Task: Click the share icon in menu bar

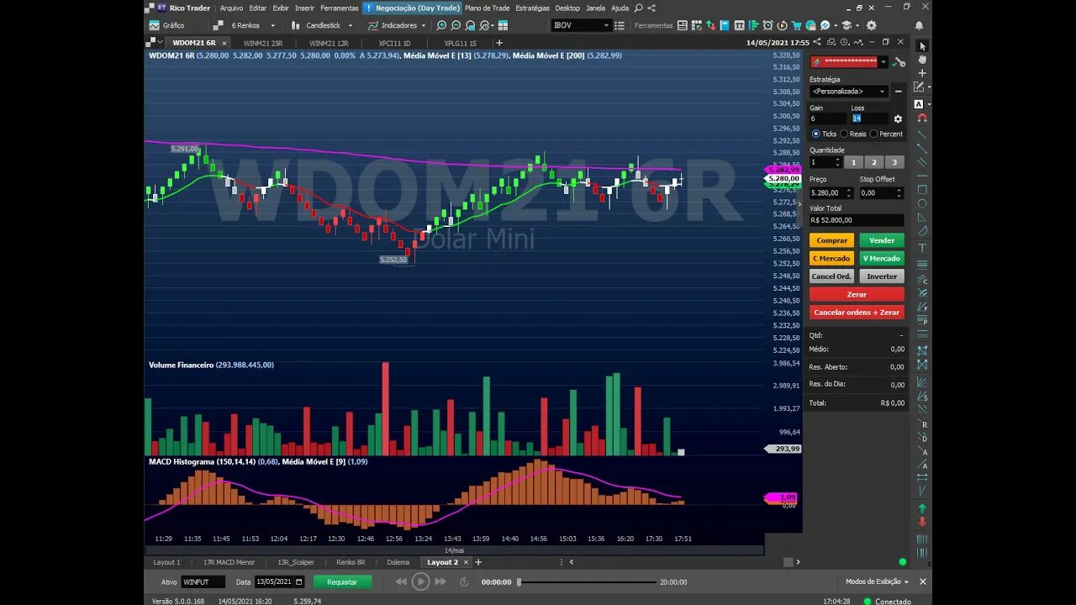Action: [653, 8]
